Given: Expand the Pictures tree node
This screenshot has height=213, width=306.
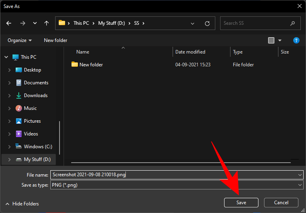Looking at the screenshot, I should pyautogui.click(x=10, y=121).
